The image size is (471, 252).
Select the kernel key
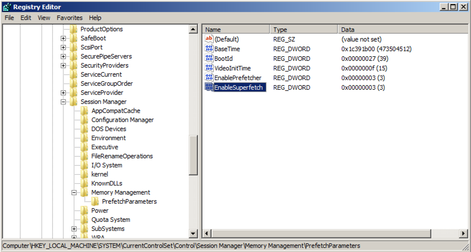100,174
